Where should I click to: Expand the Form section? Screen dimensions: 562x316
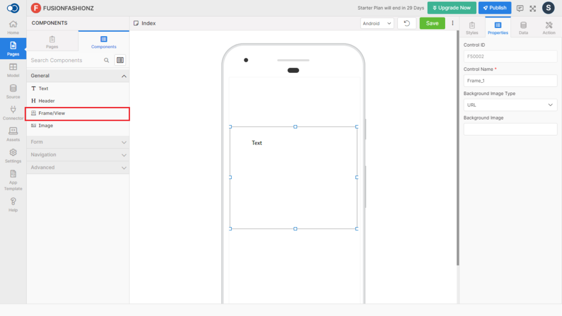click(x=78, y=142)
